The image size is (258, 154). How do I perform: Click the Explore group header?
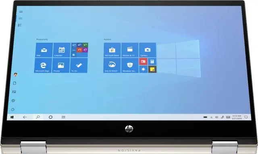(x=108, y=40)
